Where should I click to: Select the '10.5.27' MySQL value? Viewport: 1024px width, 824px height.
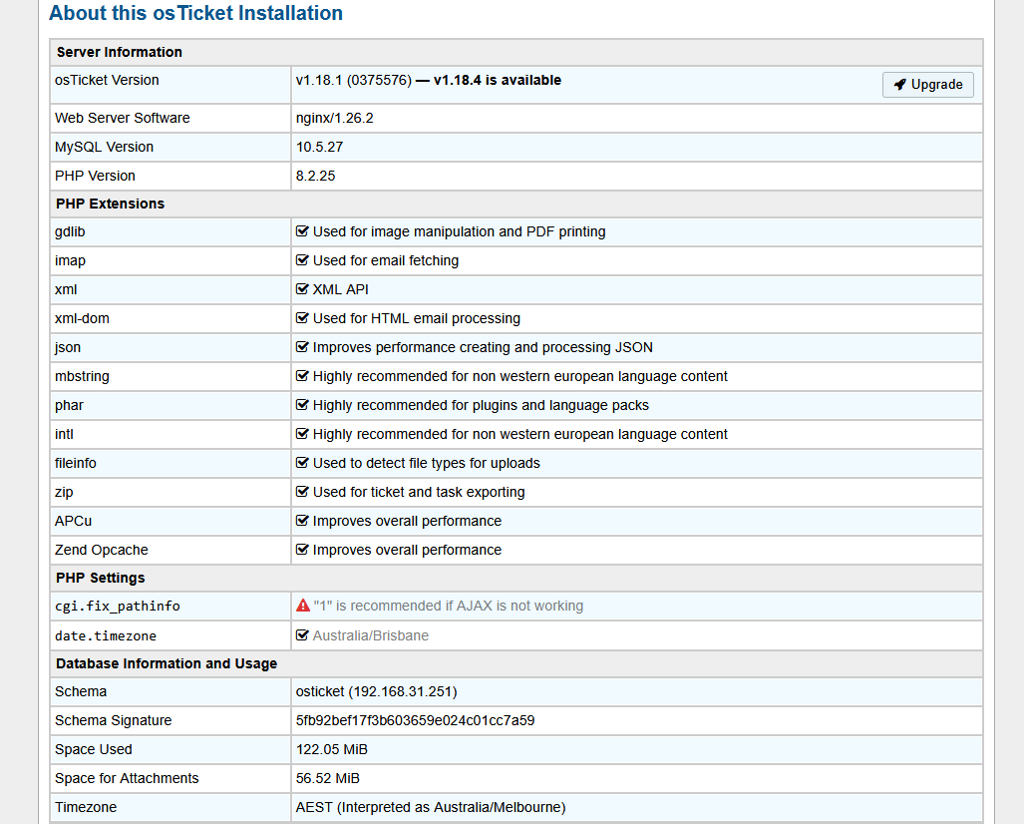(319, 147)
